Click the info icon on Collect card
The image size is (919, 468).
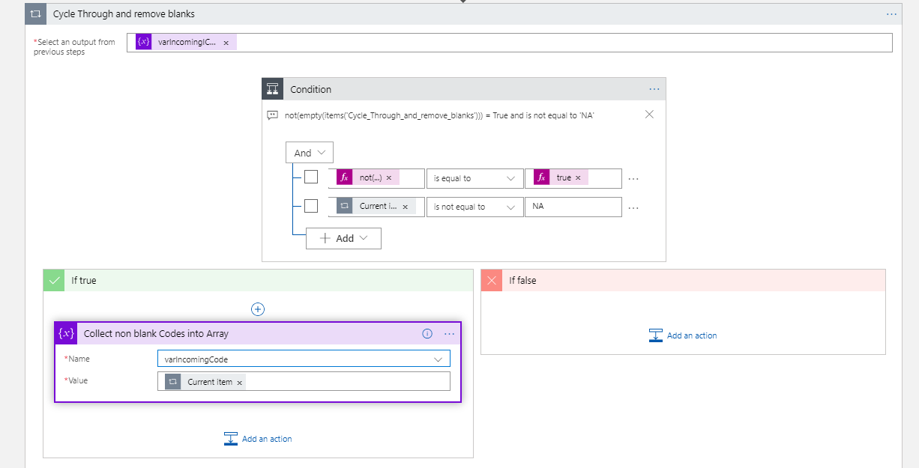coord(427,334)
